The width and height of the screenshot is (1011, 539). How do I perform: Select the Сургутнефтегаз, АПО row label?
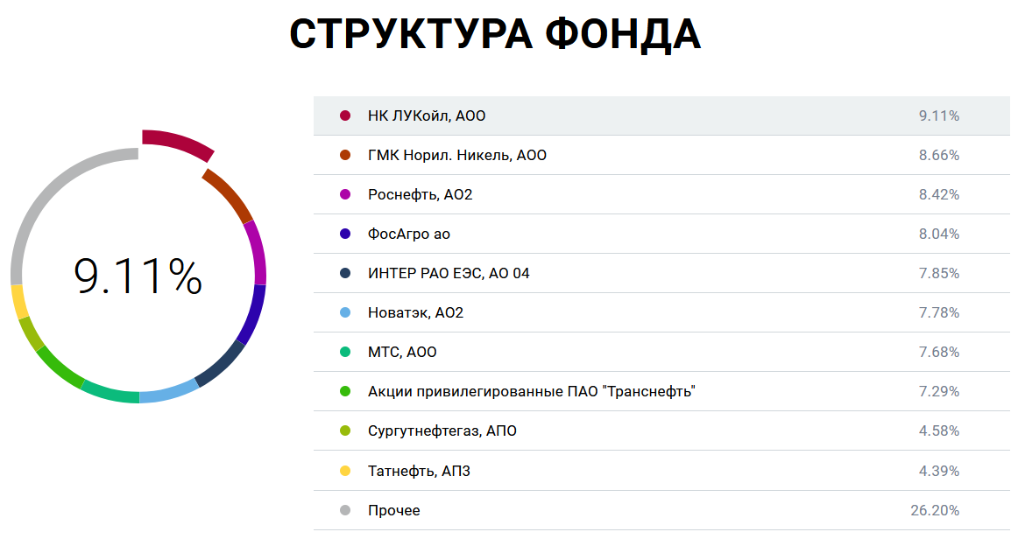click(x=442, y=430)
